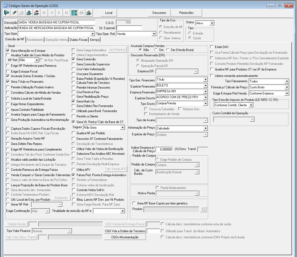Open the Permissões button
Image resolution: width=297 pixels, height=257 pixels.
click(186, 13)
